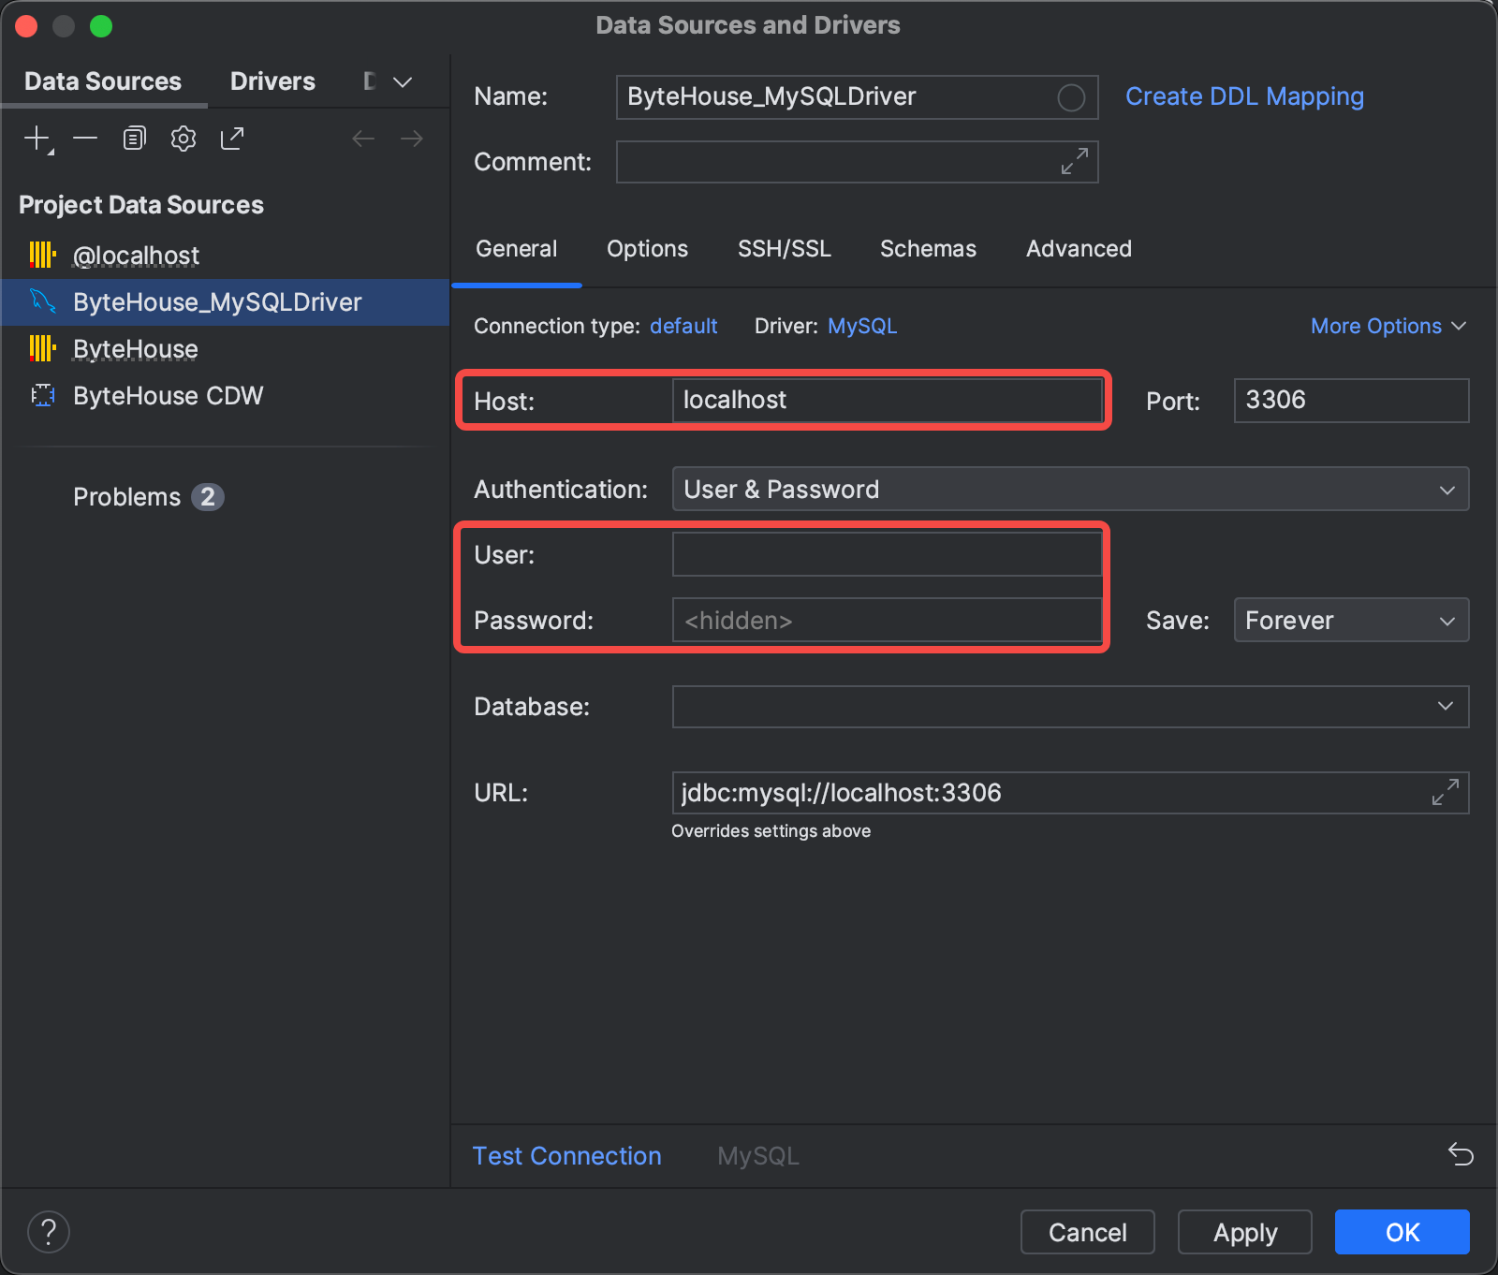Open the Authentication dropdown
Screen dimensions: 1498x1275
tap(1070, 489)
